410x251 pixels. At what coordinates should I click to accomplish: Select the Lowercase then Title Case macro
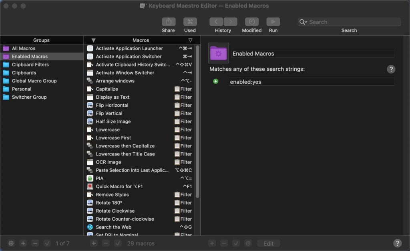(140, 154)
